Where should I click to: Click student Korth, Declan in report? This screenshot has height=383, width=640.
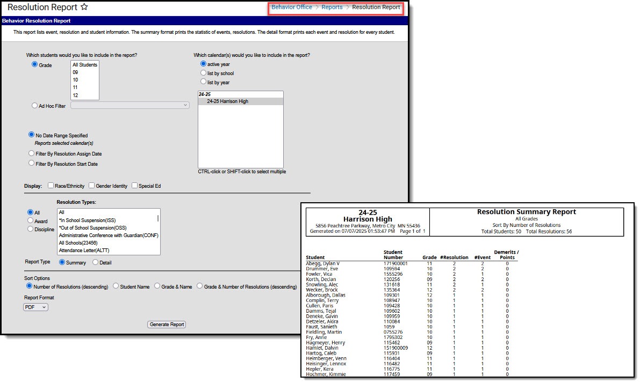click(321, 279)
